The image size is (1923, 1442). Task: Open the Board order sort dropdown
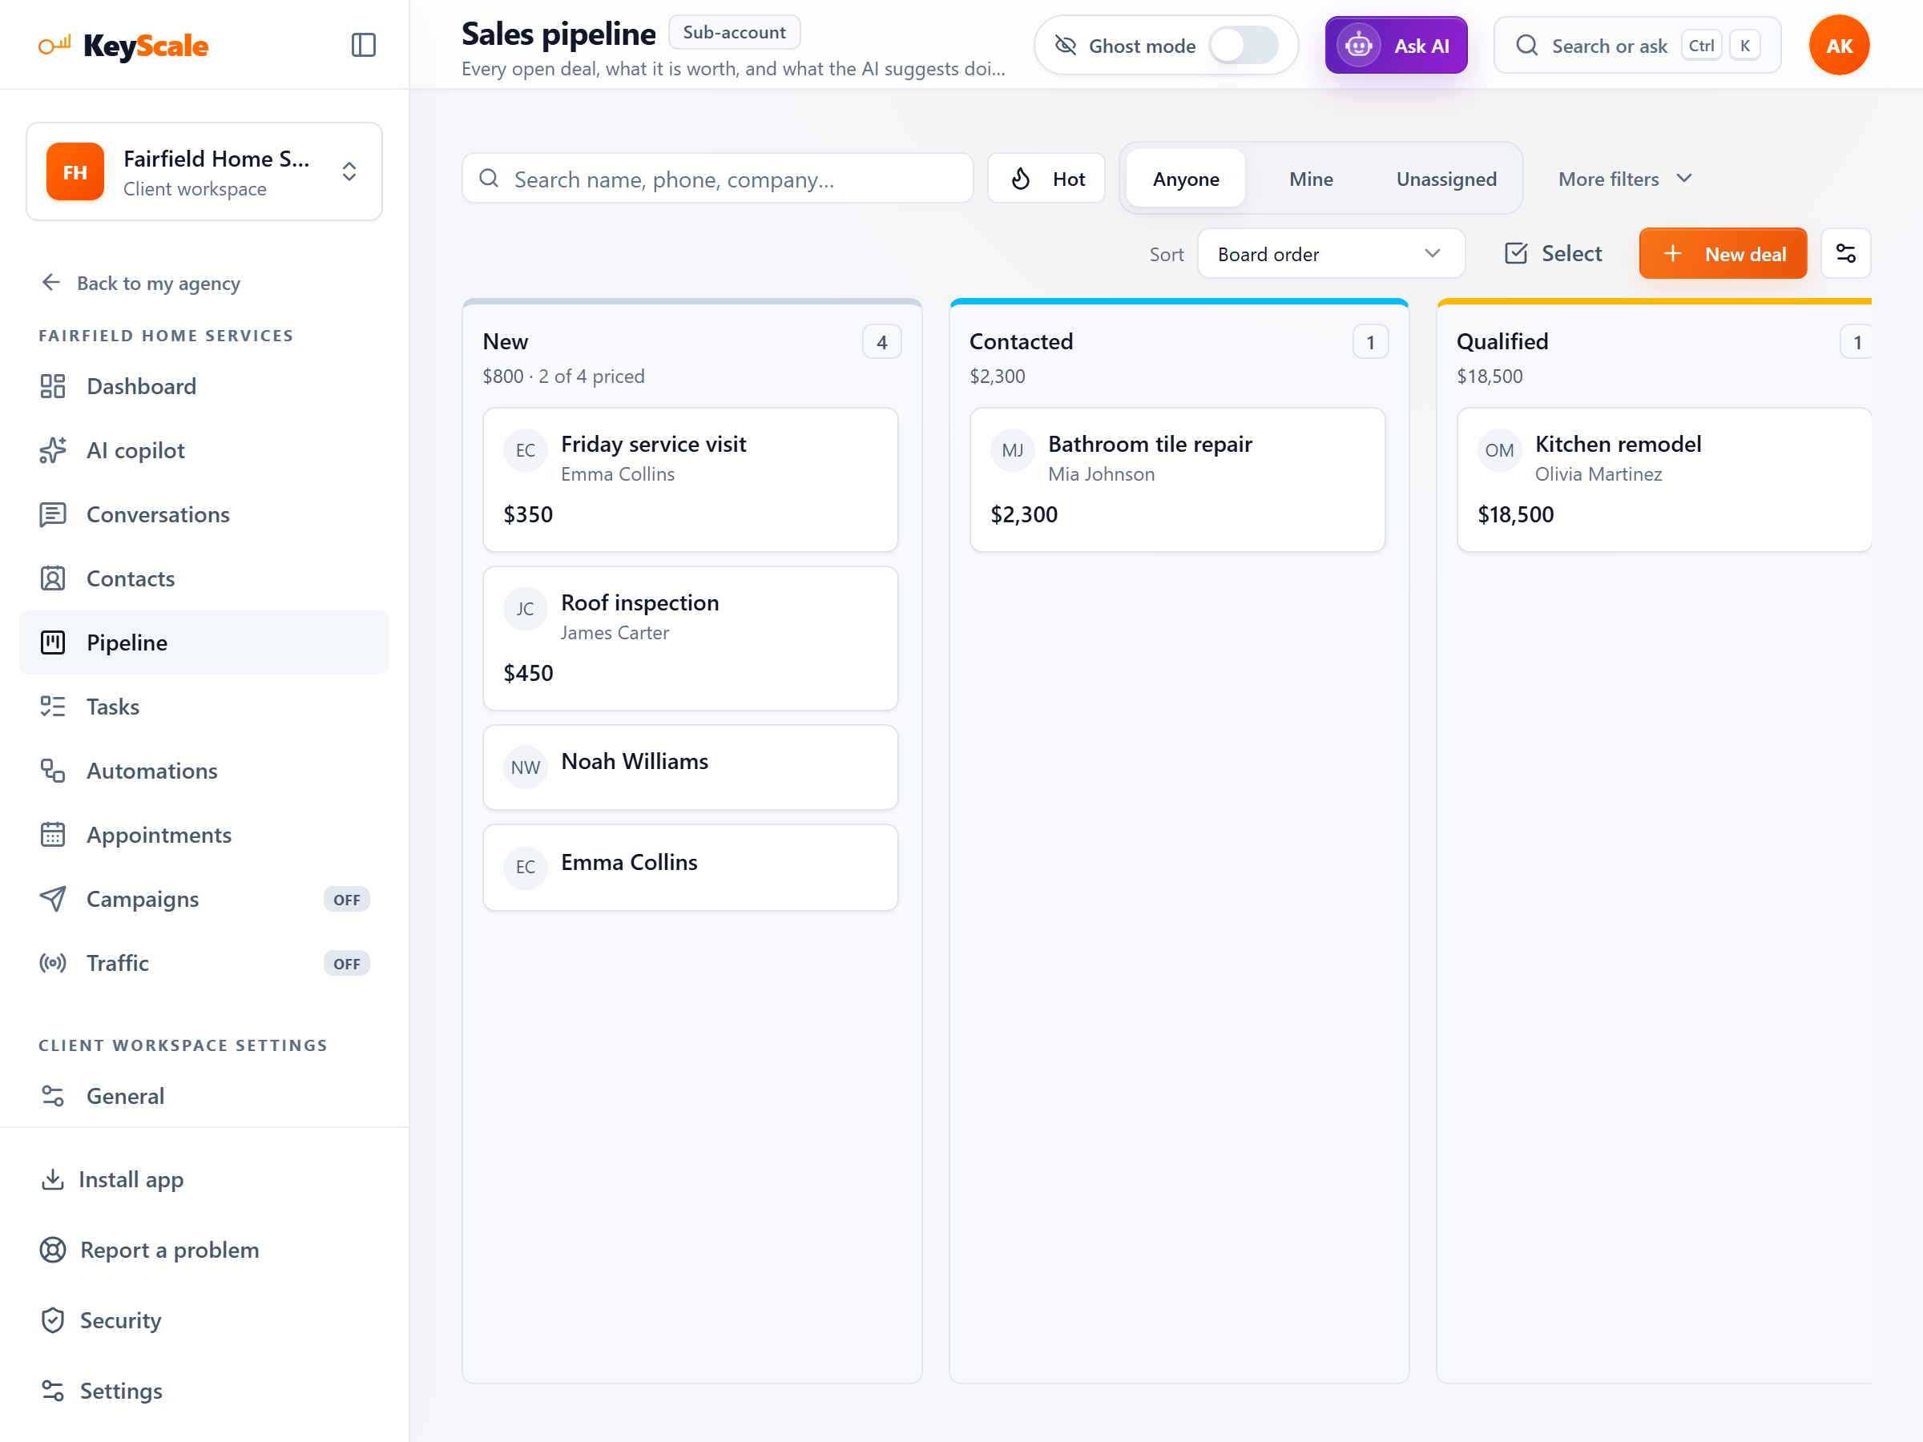1331,254
